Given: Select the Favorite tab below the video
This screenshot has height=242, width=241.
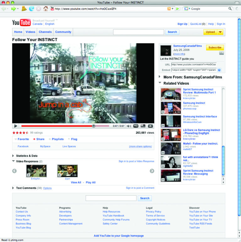Looking at the screenshot, I should pos(23,139).
